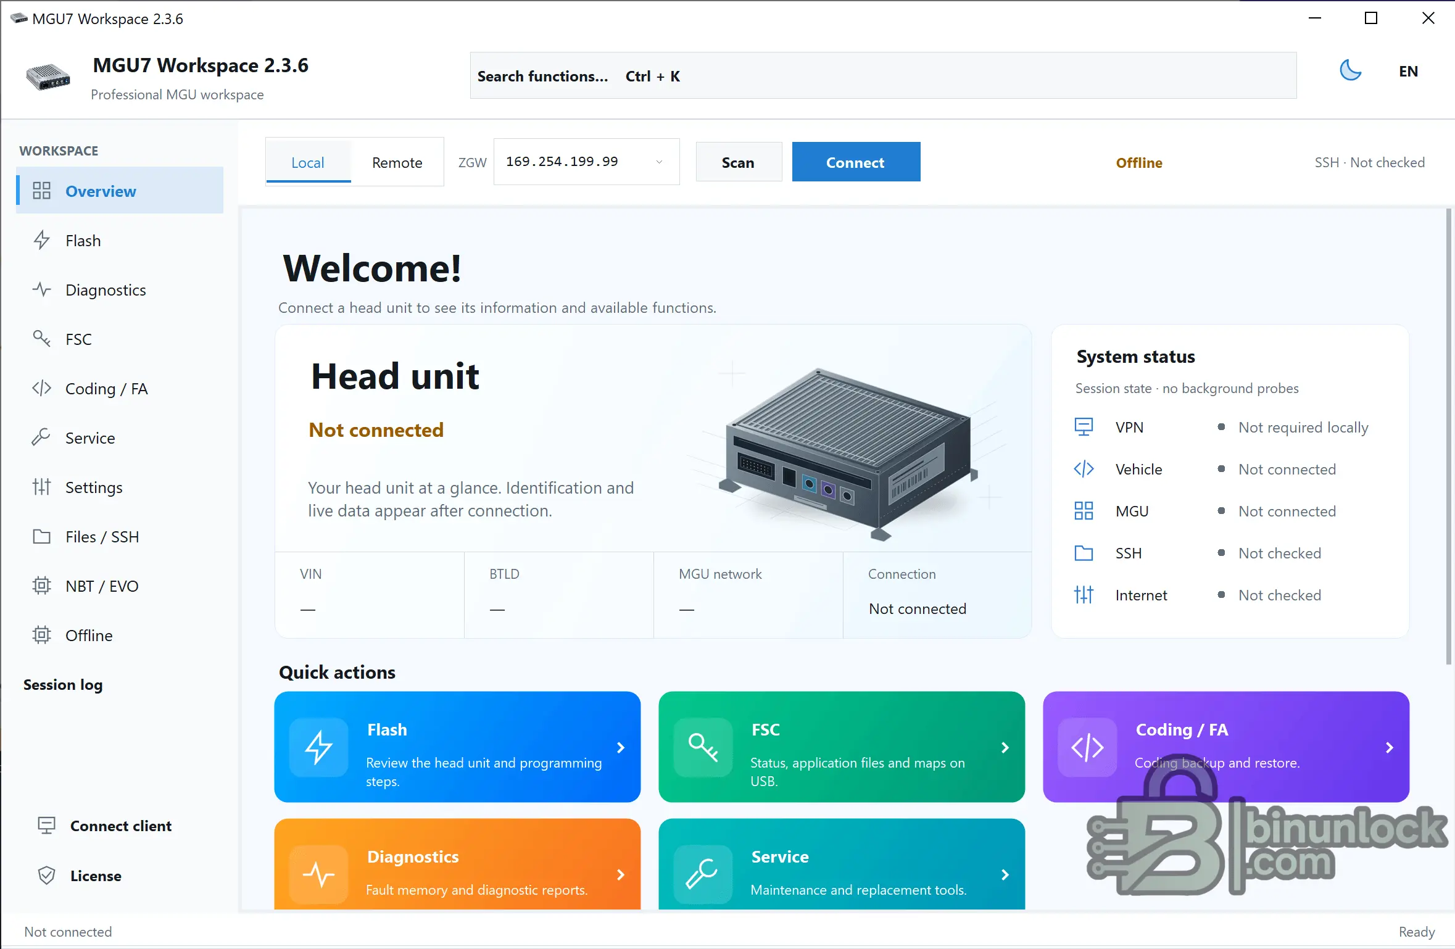Open the EN language selector
The image size is (1455, 949).
(x=1408, y=72)
